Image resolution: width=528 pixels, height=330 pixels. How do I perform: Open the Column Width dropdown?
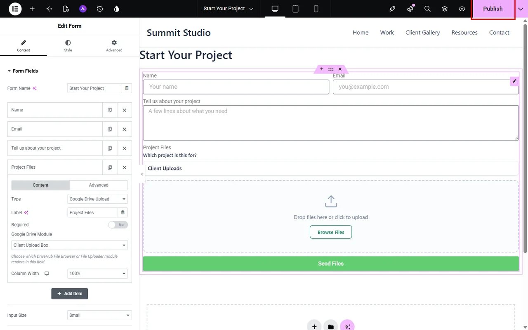[x=97, y=273]
